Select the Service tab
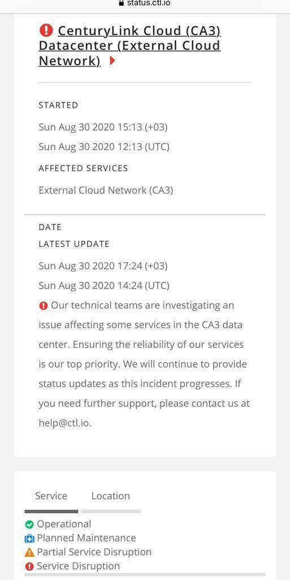Image resolution: width=290 pixels, height=580 pixels. (51, 496)
